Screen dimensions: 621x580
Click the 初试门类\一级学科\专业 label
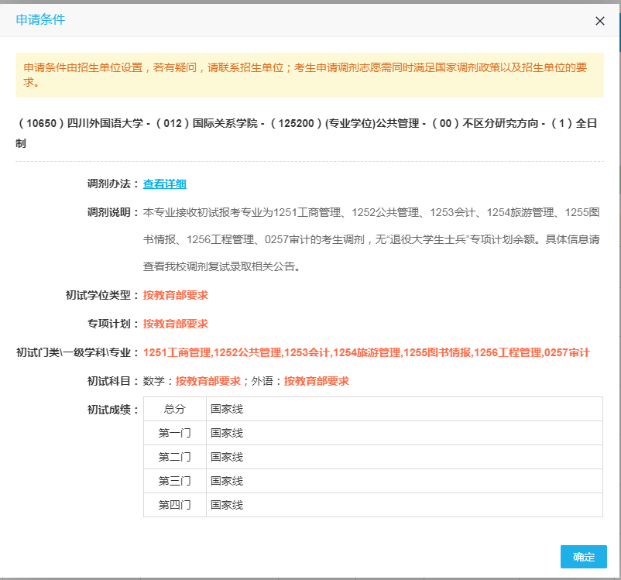77,352
